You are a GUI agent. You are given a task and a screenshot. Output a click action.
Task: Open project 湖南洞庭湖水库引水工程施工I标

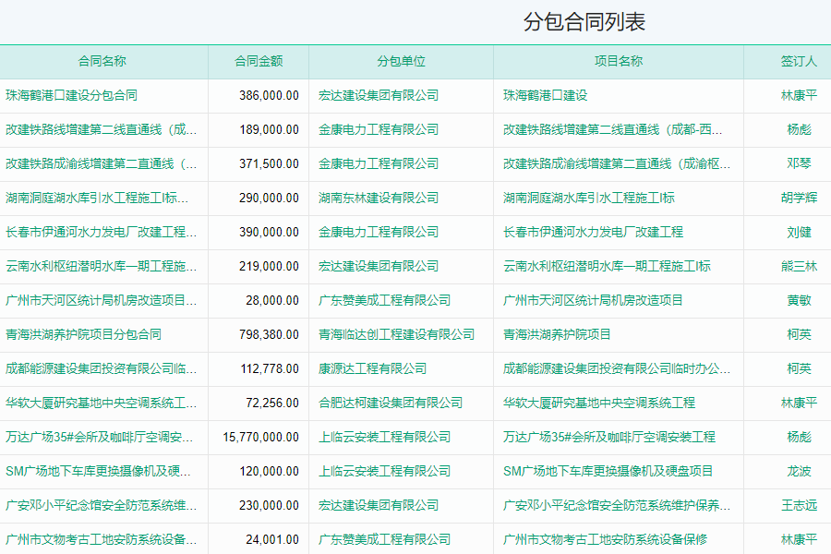[x=589, y=199]
